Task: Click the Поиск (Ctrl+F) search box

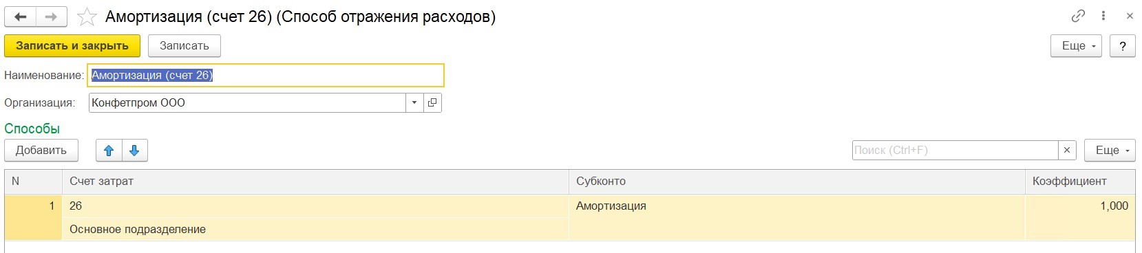Action: [x=955, y=151]
